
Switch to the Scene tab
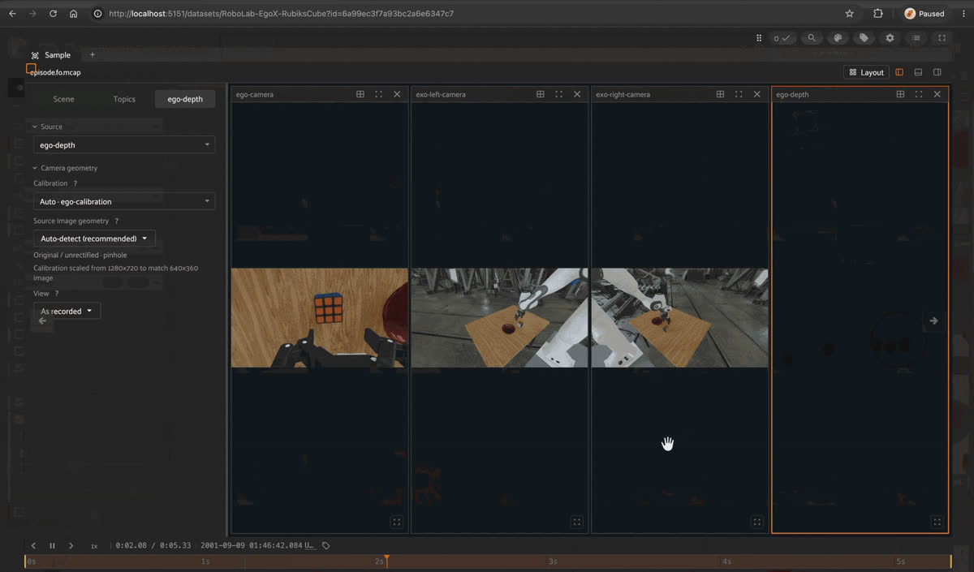[63, 99]
